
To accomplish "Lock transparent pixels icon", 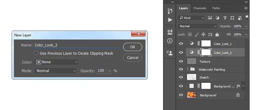I will click(x=190, y=35).
